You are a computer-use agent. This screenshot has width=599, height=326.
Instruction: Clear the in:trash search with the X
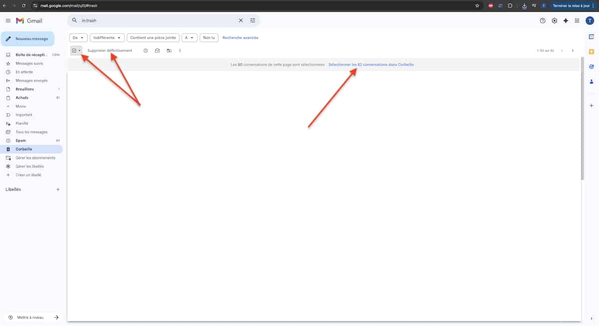point(241,20)
